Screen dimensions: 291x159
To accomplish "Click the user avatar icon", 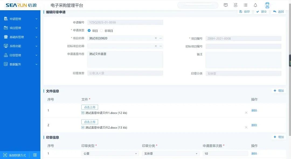I will pyautogui.click(x=267, y=5).
